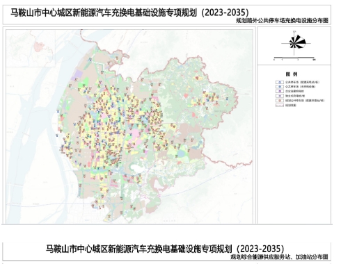Click the location inset map thumbnail
This screenshot has width=341, height=264.
31,49
